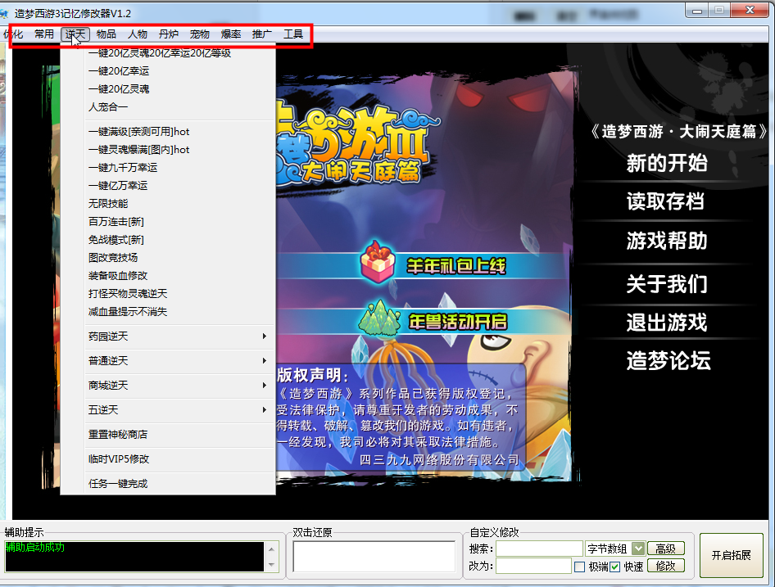Click the 双击还原 list box
The image size is (775, 587).
click(x=374, y=557)
